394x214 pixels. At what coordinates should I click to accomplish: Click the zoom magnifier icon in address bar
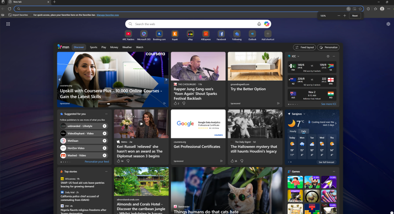tap(348, 9)
